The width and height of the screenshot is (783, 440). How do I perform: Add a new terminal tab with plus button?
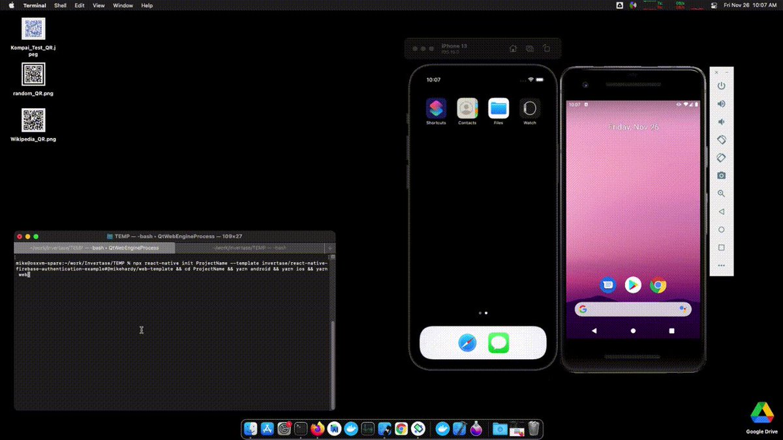pyautogui.click(x=330, y=248)
